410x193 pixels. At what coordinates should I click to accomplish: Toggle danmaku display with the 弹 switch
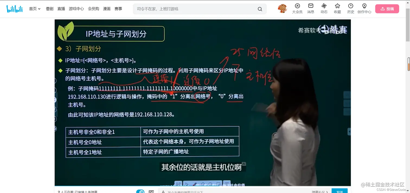click(141, 191)
